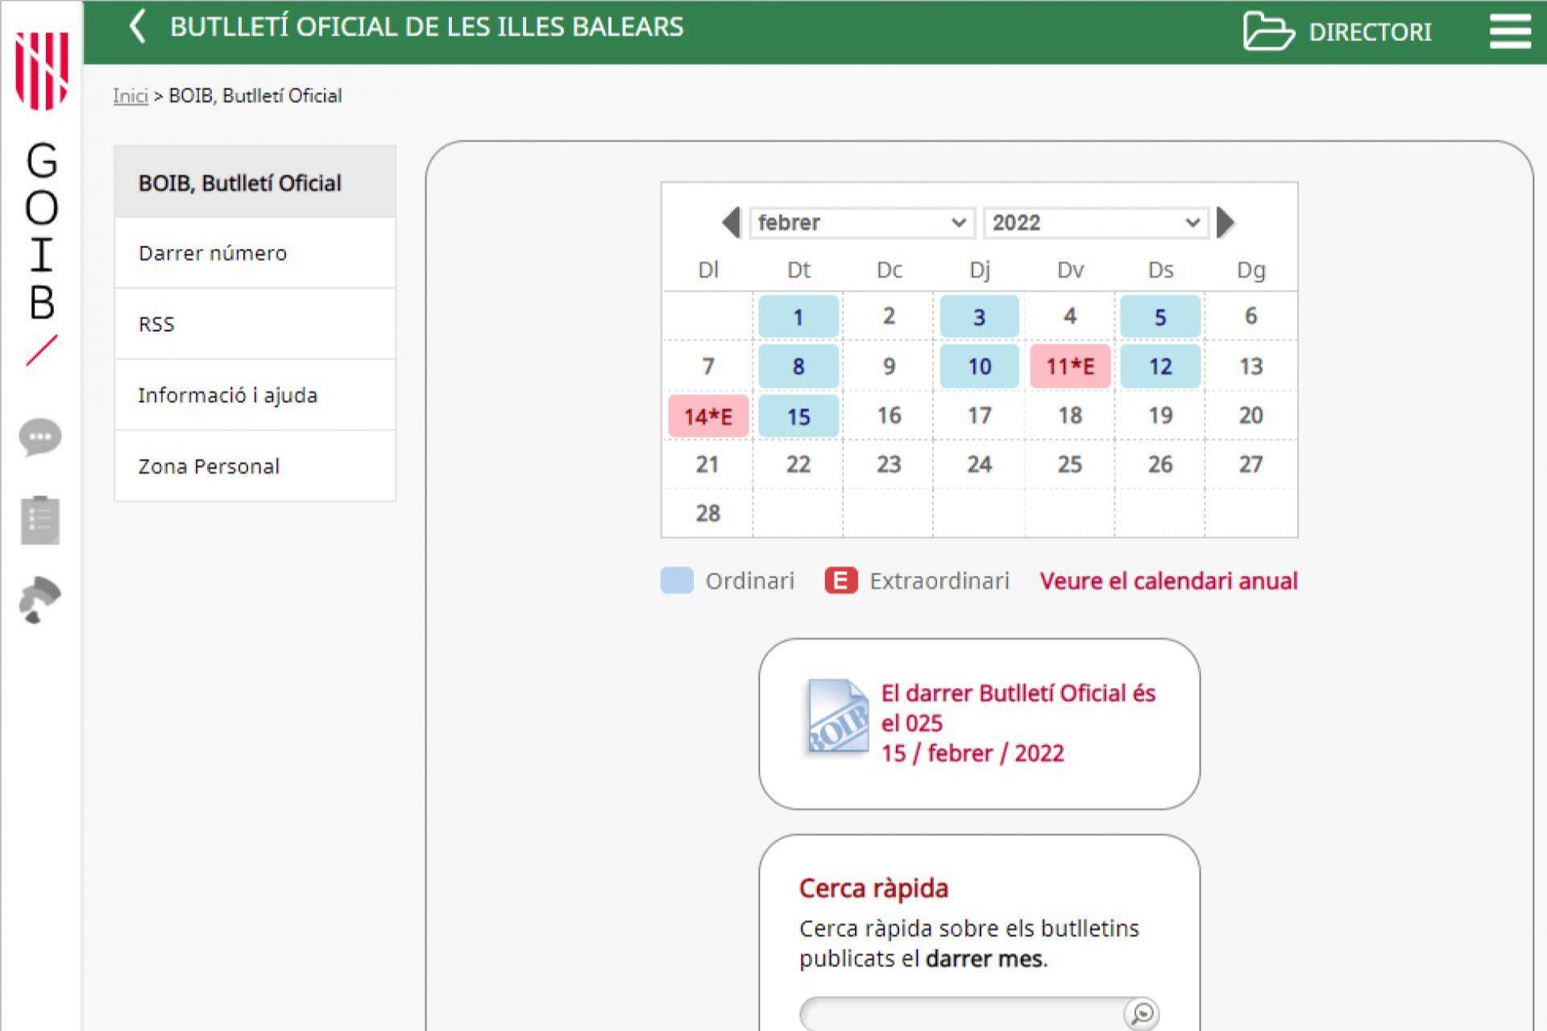Click Veure el calendari anual link
Viewport: 1547px width, 1031px height.
click(1168, 581)
